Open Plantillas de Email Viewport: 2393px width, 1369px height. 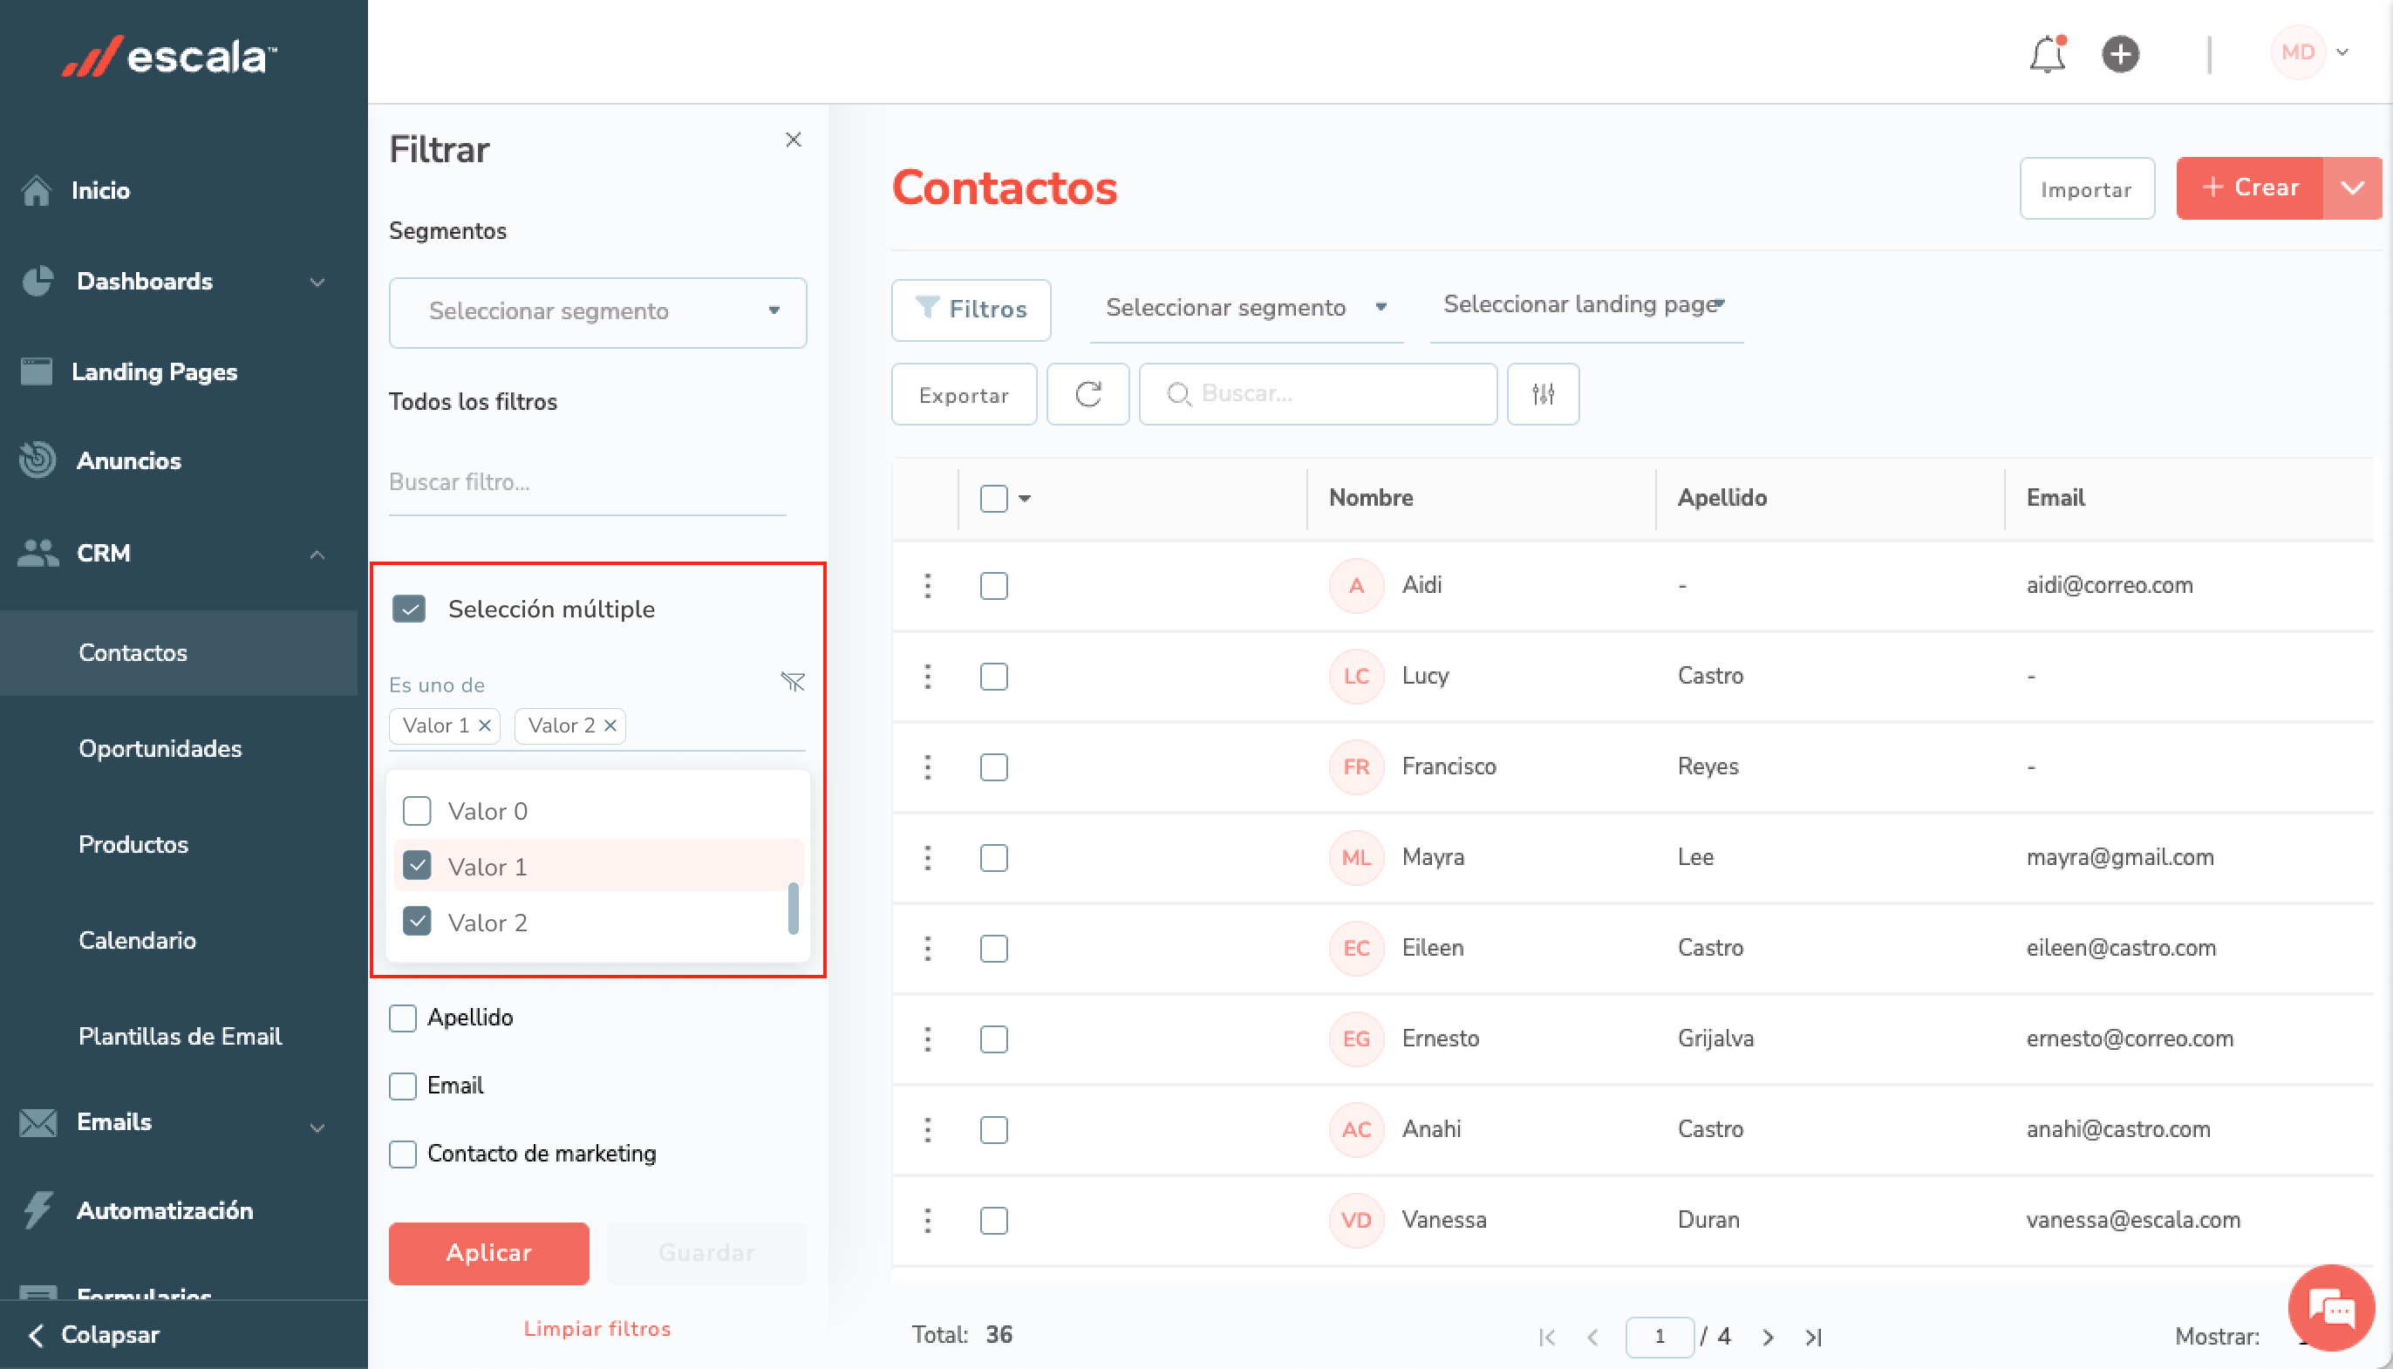[x=181, y=1036]
